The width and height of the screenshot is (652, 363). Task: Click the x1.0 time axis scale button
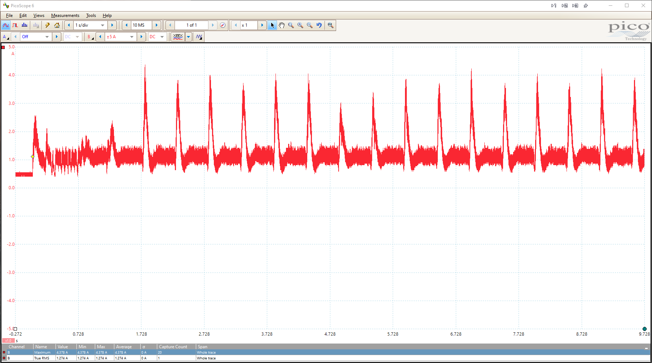pyautogui.click(x=8, y=341)
